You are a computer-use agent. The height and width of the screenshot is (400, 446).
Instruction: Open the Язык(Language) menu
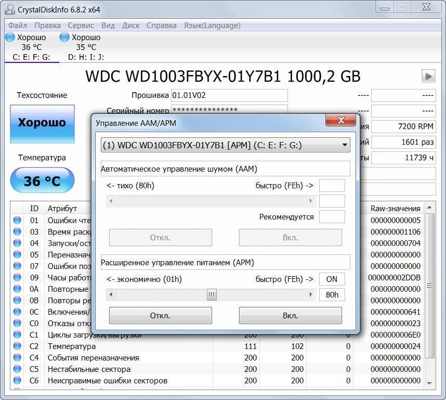coord(212,25)
